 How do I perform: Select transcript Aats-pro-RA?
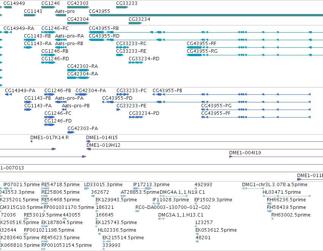(69, 36)
